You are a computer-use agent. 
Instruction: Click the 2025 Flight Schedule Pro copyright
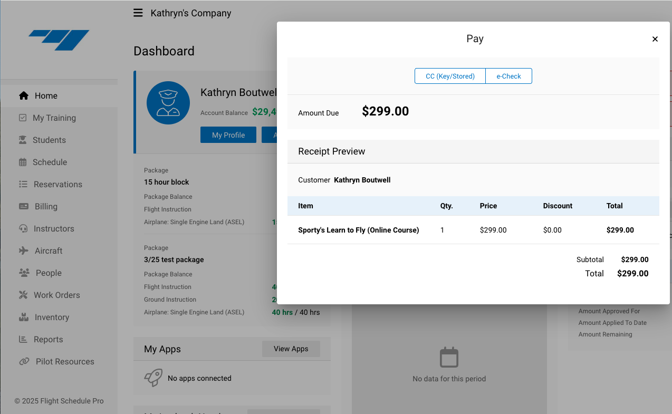tap(59, 401)
